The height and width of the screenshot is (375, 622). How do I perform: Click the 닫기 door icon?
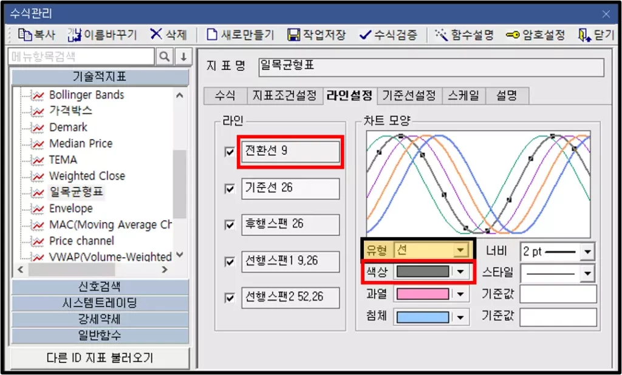click(584, 35)
